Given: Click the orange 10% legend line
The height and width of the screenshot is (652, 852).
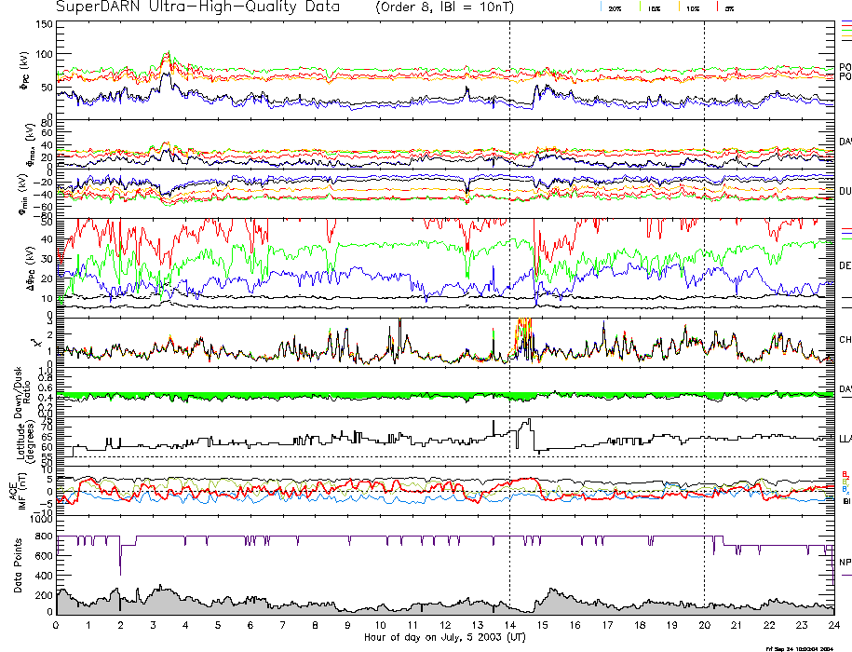Looking at the screenshot, I should (x=679, y=7).
